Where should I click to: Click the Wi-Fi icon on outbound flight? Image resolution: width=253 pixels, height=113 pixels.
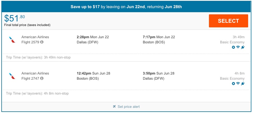click(238, 47)
